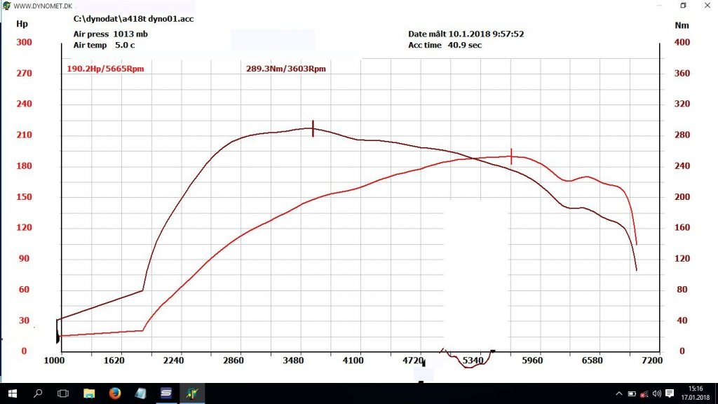
Task: Click the peak horsepower marker on the curve
Action: (x=511, y=156)
